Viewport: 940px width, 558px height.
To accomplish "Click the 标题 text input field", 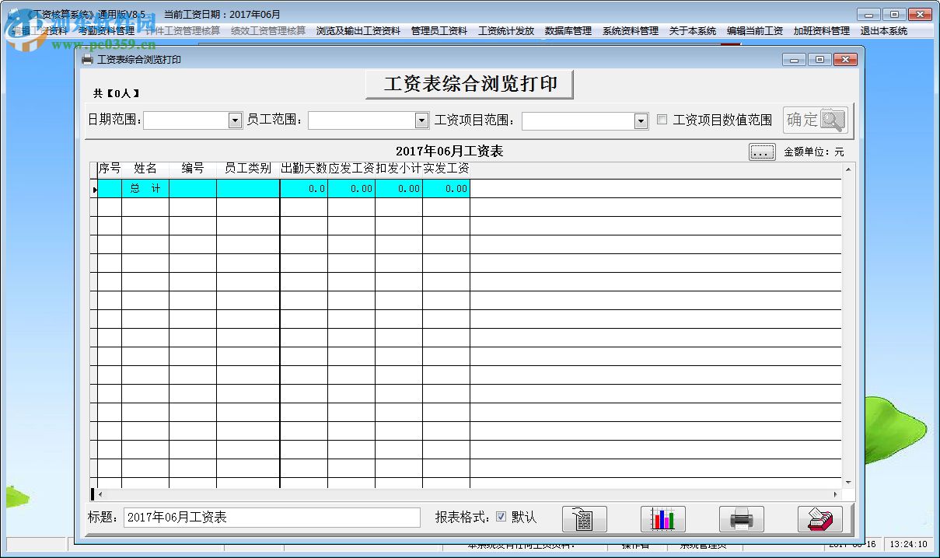I will pyautogui.click(x=272, y=518).
